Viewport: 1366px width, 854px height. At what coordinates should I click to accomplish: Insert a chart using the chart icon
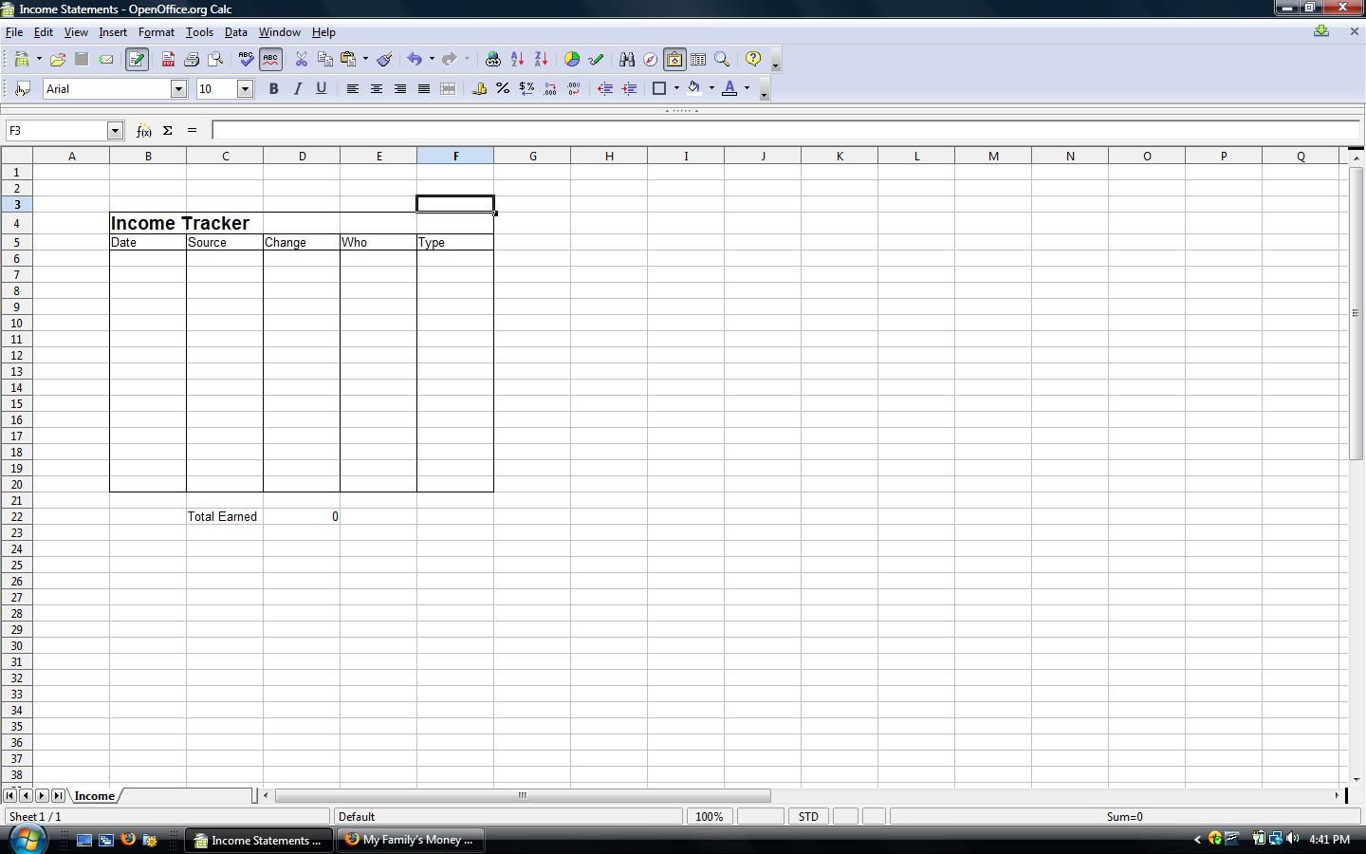tap(572, 59)
